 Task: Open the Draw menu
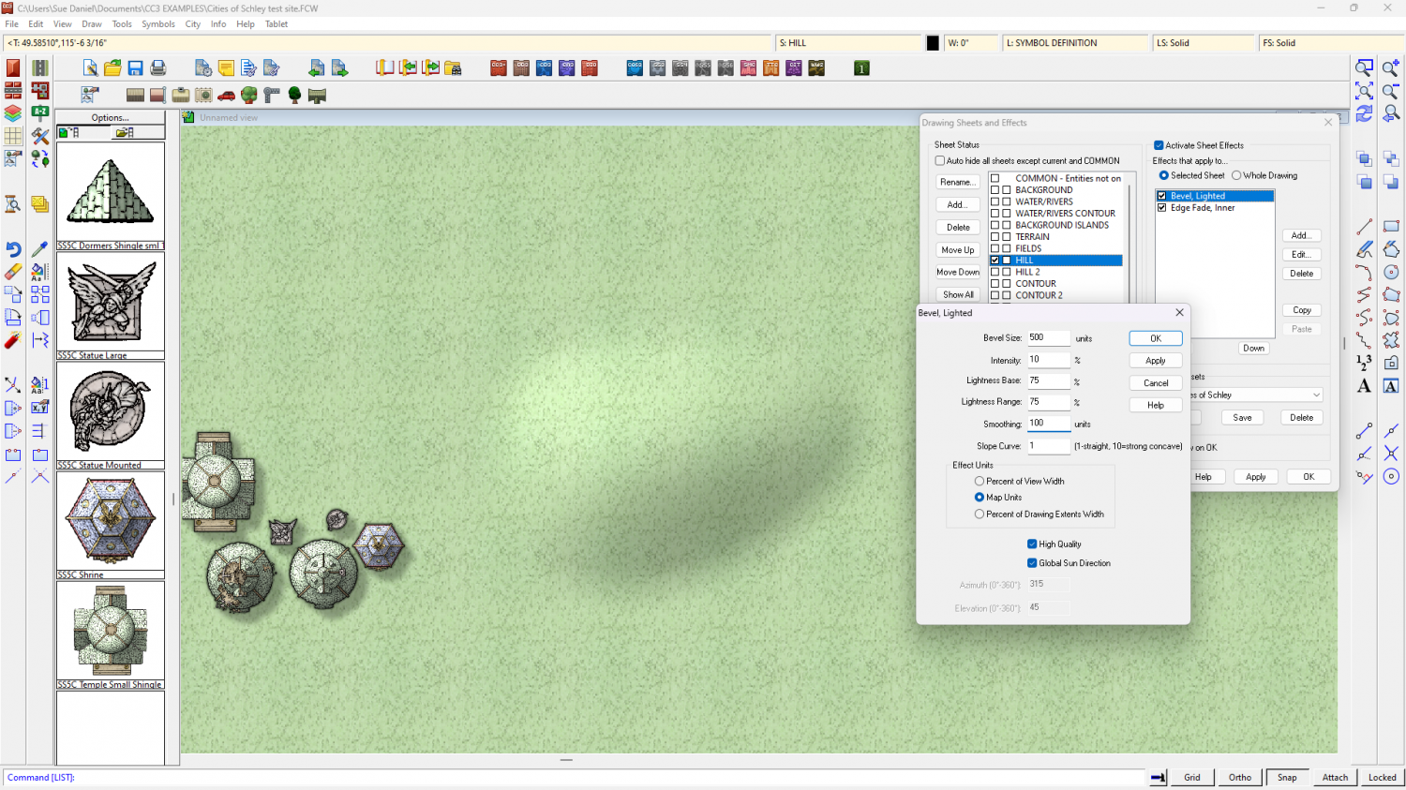coord(92,24)
